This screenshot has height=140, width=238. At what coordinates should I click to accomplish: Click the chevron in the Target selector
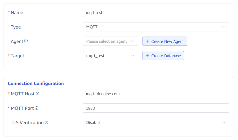click(133, 56)
